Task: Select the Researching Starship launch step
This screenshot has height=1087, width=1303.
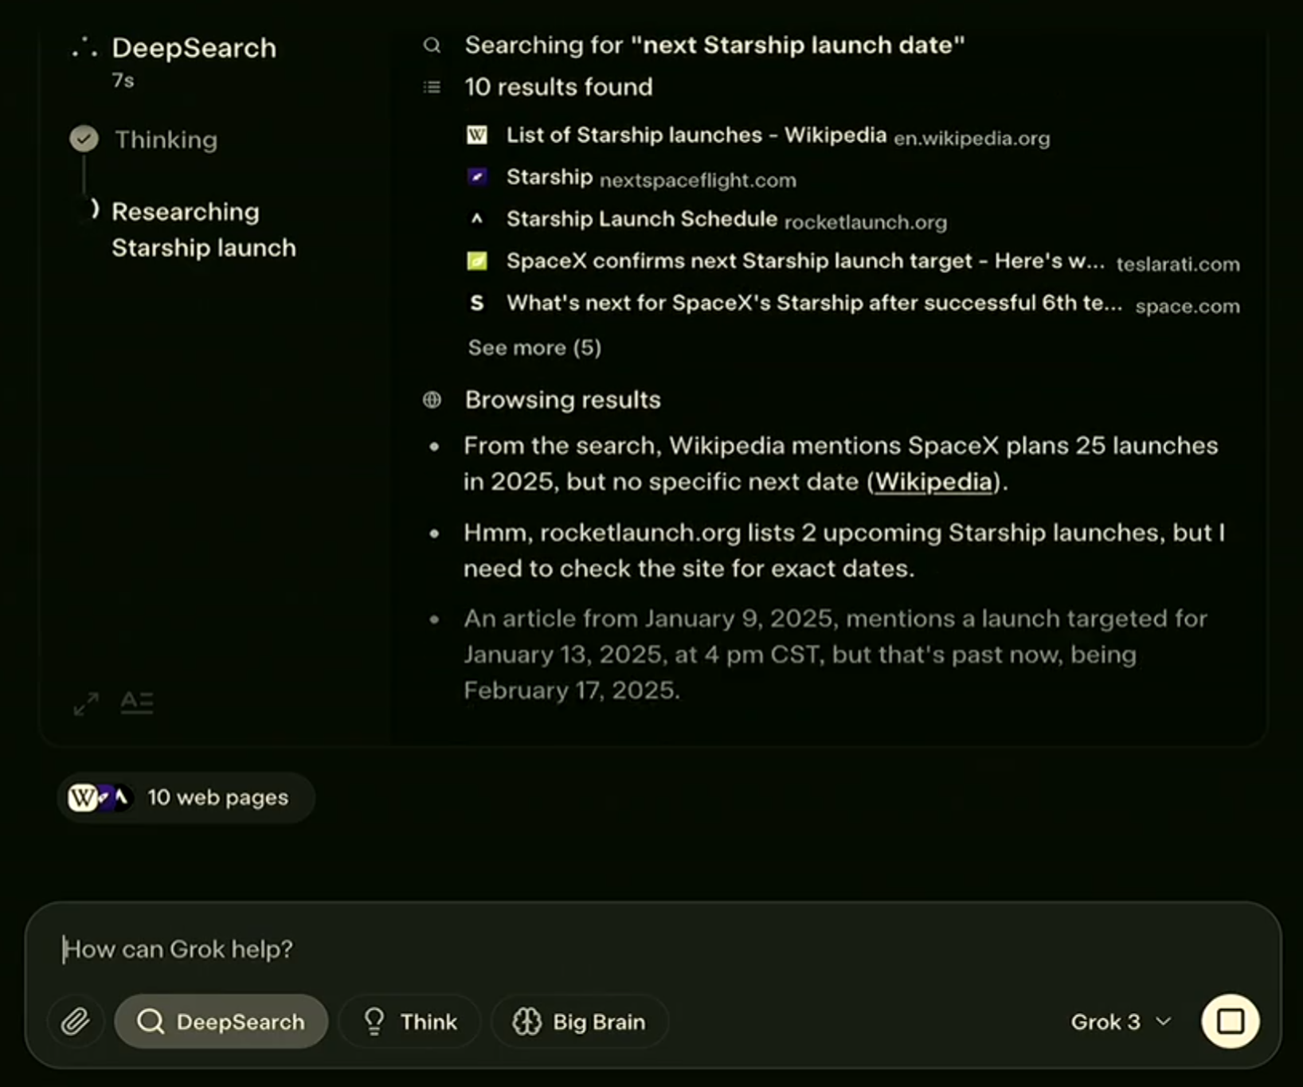Action: coord(204,229)
